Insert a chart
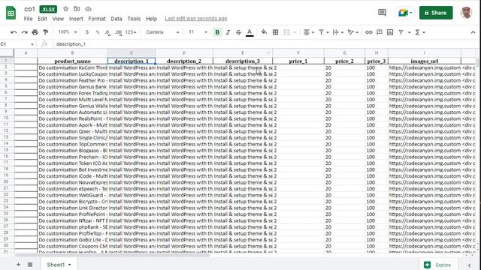Screen dimensions: 481x270 pos(390,32)
